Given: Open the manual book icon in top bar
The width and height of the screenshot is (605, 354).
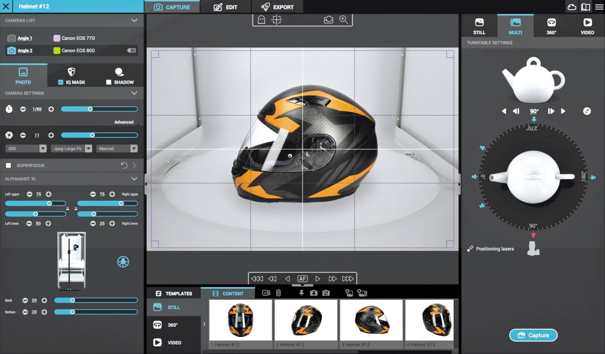Looking at the screenshot, I should (x=585, y=7).
